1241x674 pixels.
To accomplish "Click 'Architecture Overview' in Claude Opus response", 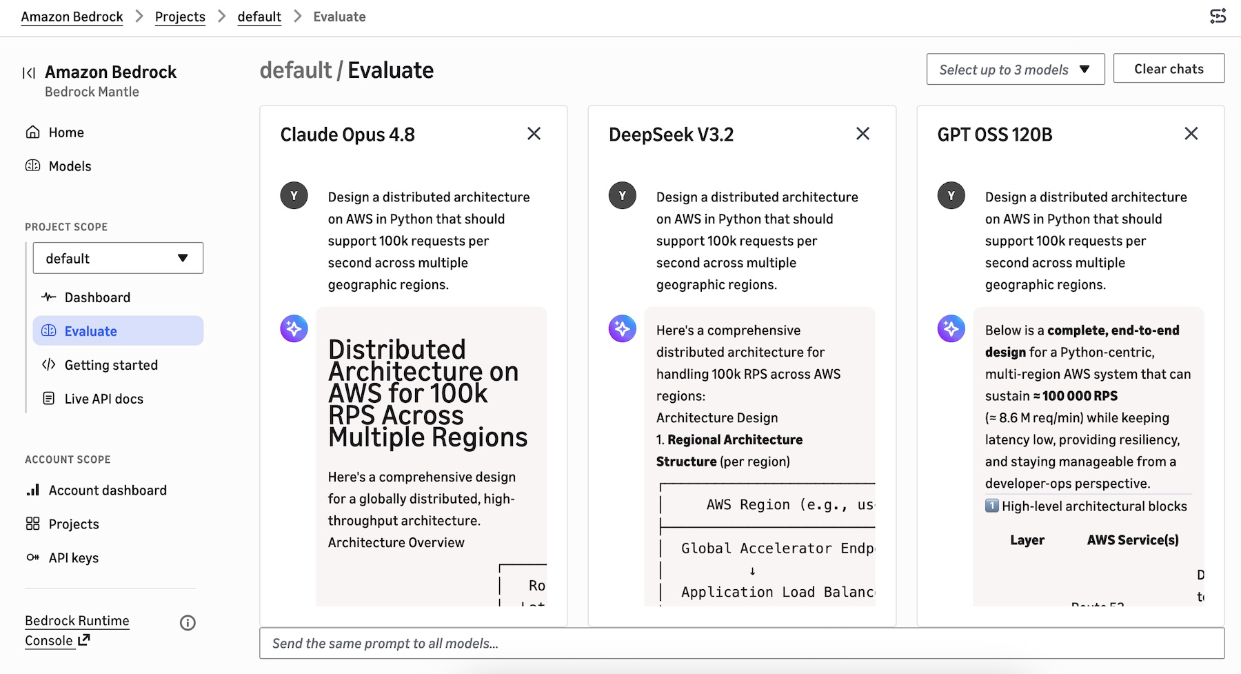I will coord(396,542).
